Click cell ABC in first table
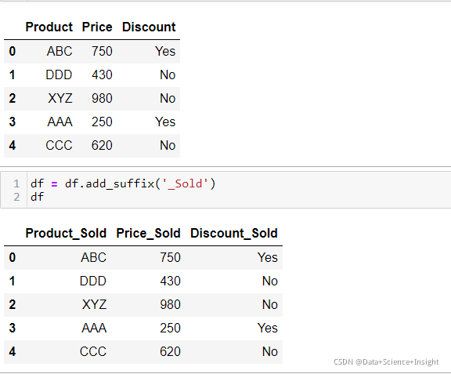The width and height of the screenshot is (451, 374). (x=60, y=52)
